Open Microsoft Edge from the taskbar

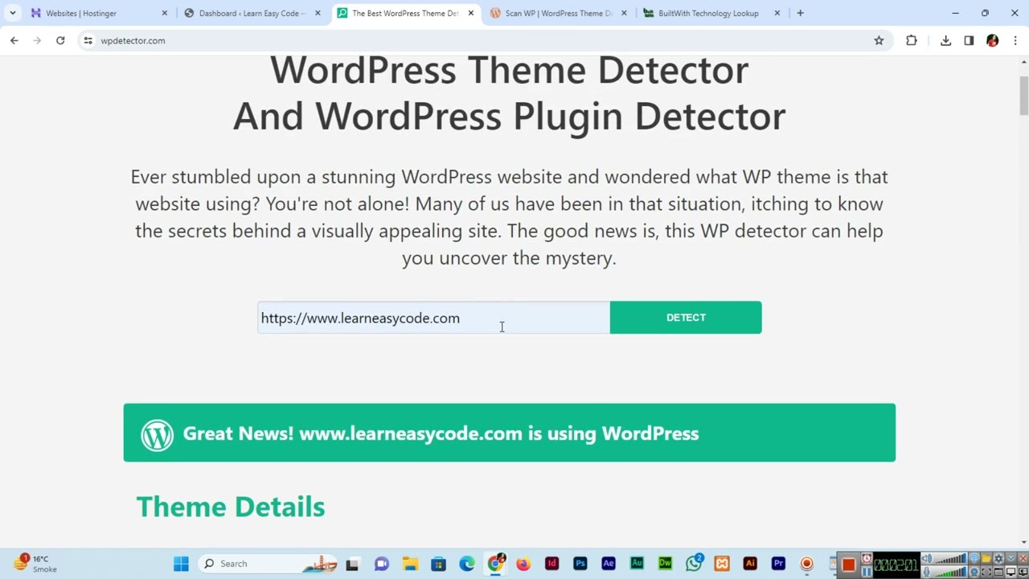[467, 564]
